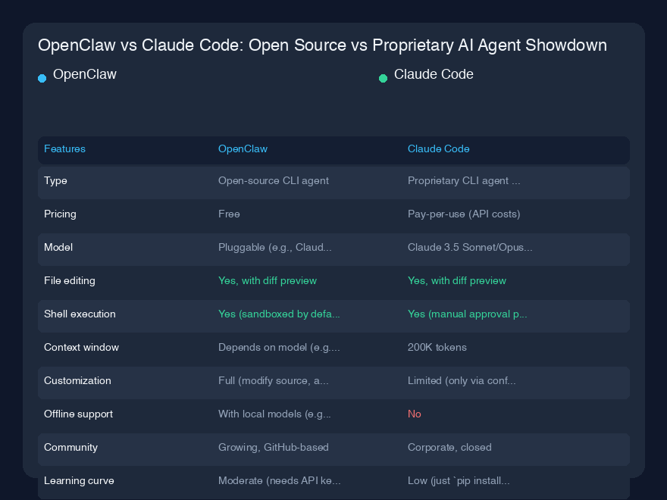Select the Context window row label
The height and width of the screenshot is (500, 667).
(x=82, y=348)
